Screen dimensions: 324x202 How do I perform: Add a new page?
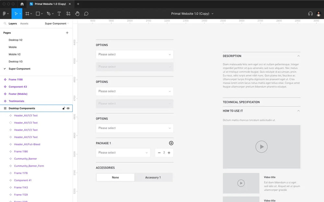(x=67, y=33)
